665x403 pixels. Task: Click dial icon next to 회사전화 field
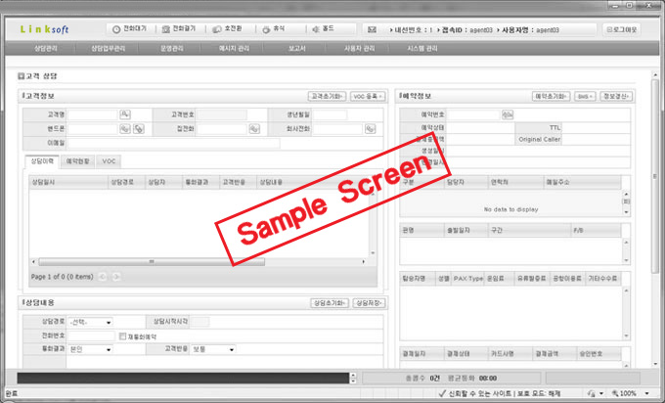click(371, 128)
